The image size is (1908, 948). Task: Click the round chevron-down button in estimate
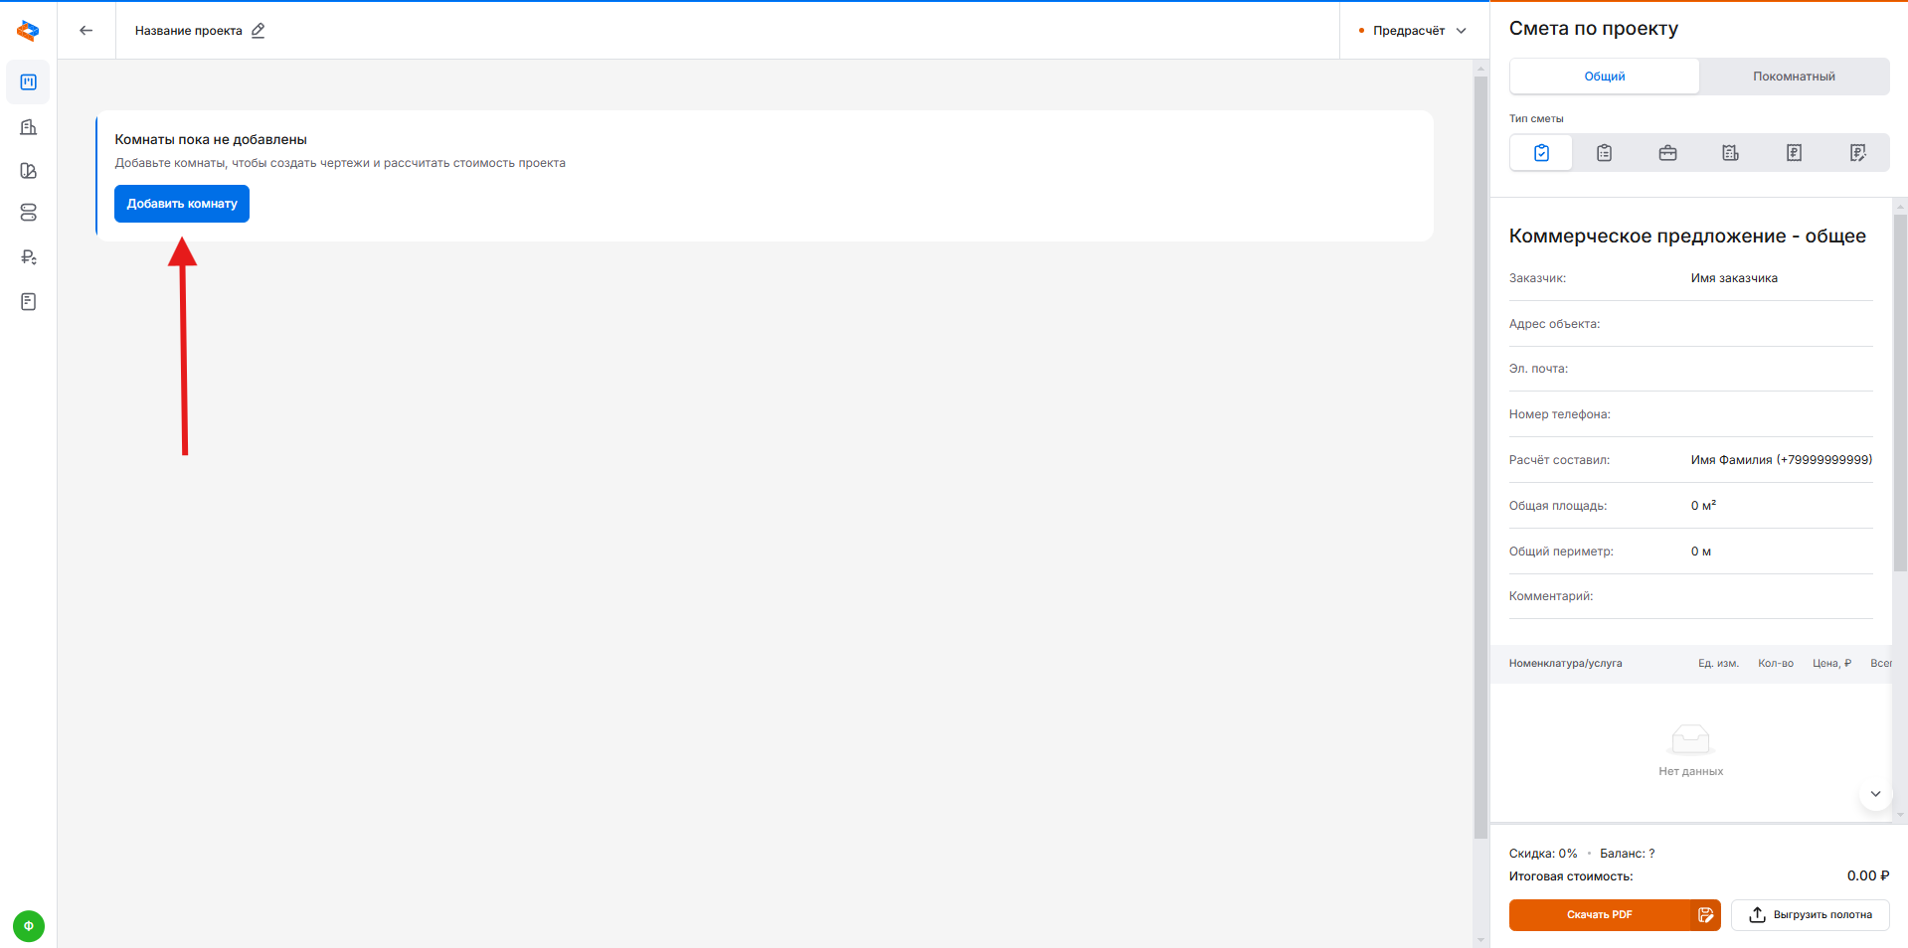(1875, 794)
